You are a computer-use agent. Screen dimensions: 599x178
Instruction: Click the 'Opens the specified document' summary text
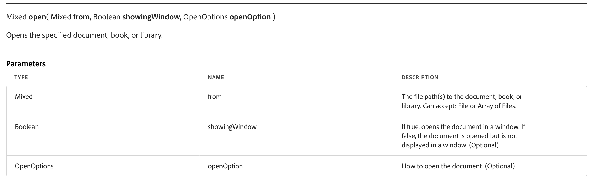[x=84, y=35]
